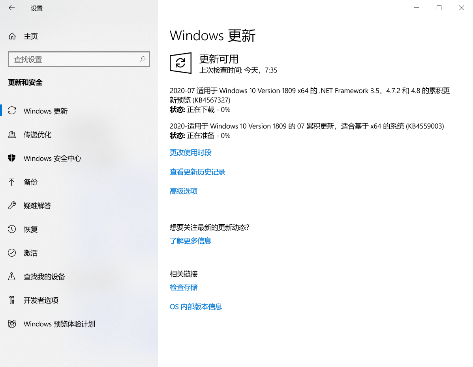Click the 恢复 history clock icon
473x367 pixels.
12,229
